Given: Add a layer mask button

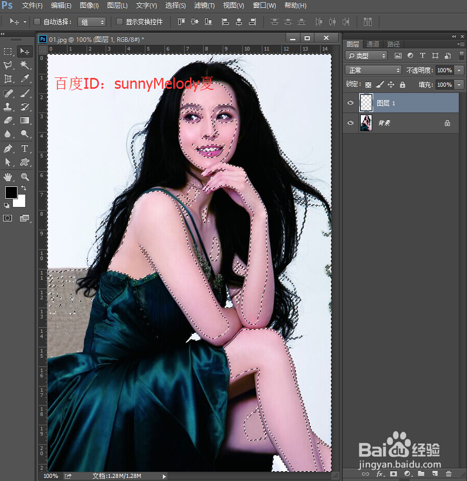Looking at the screenshot, I should pyautogui.click(x=393, y=474).
